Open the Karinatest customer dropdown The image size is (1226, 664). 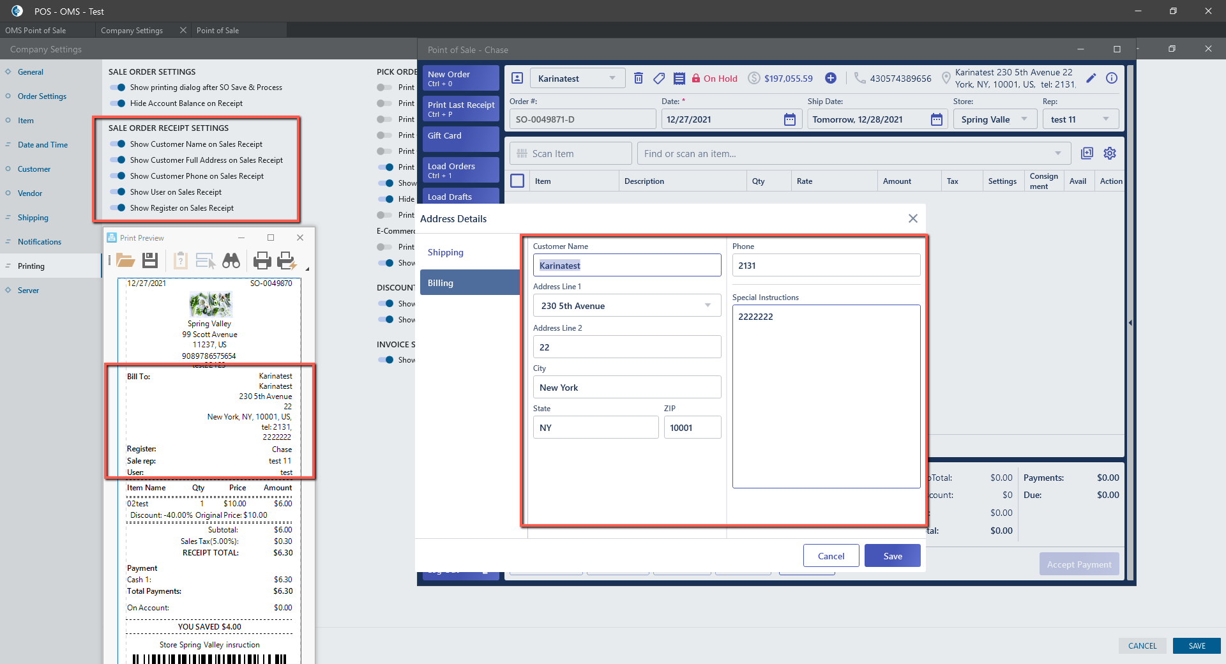coord(577,79)
